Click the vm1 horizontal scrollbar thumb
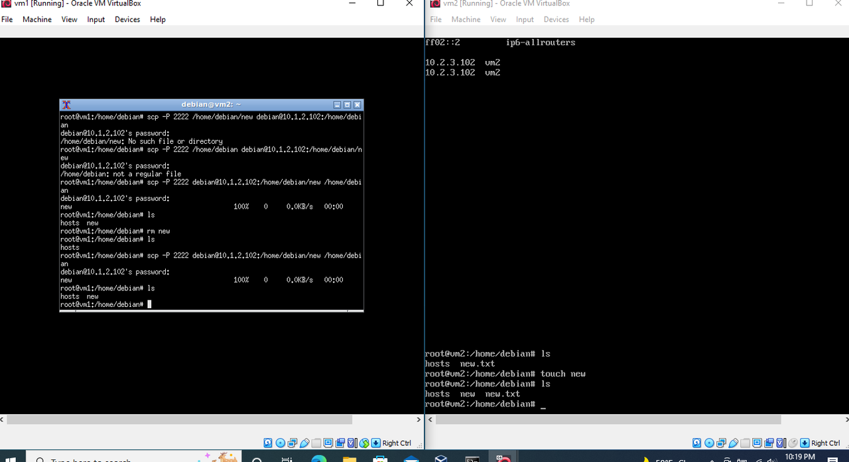Viewport: 849px width, 462px height. [180, 420]
